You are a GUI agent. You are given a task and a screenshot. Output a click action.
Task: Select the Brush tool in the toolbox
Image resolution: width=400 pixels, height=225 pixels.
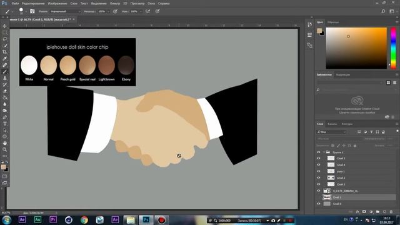click(x=4, y=72)
